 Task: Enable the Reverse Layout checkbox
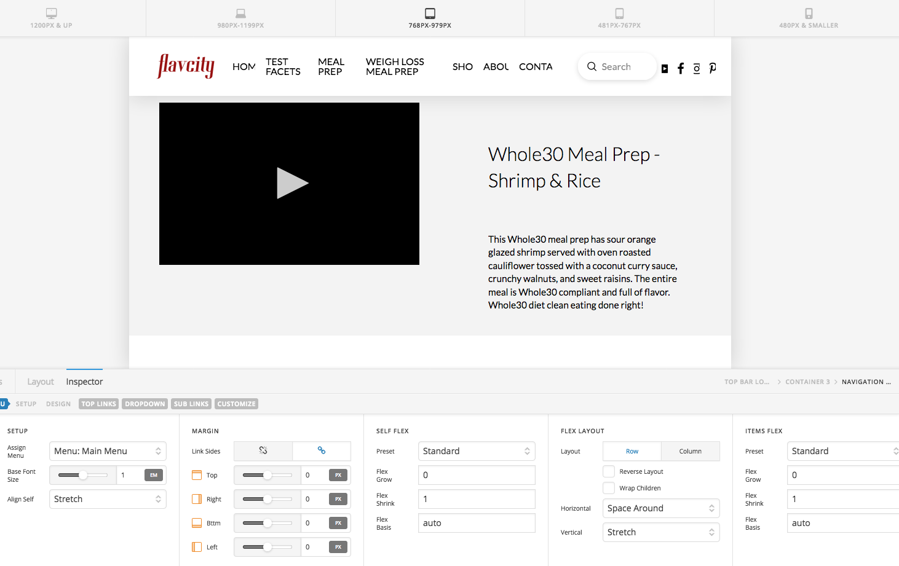[609, 471]
